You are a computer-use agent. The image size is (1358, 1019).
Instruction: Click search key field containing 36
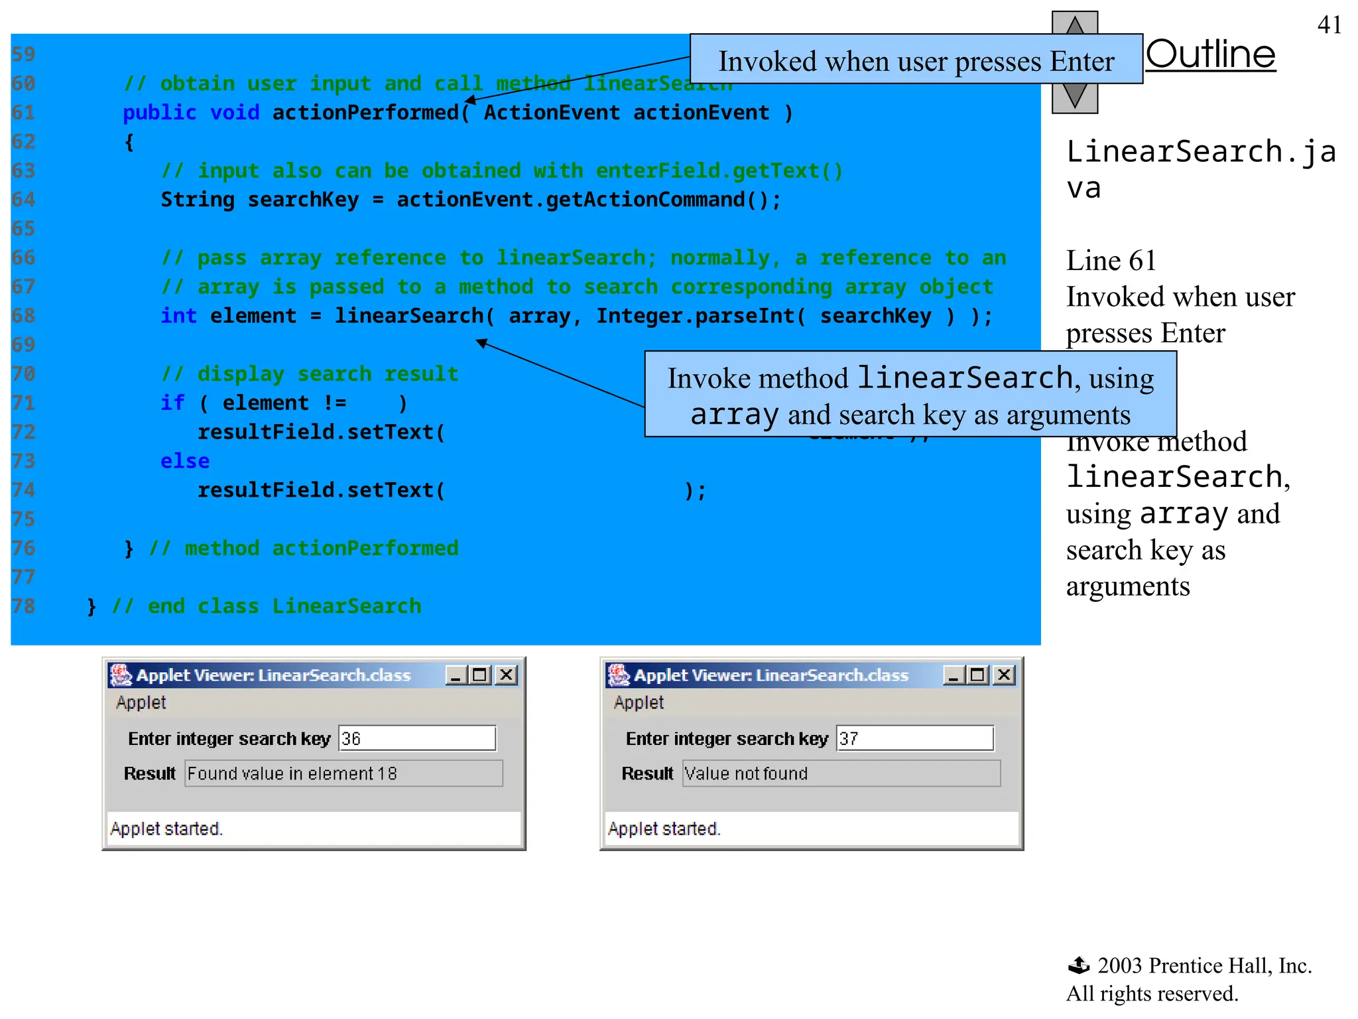pos(417,738)
